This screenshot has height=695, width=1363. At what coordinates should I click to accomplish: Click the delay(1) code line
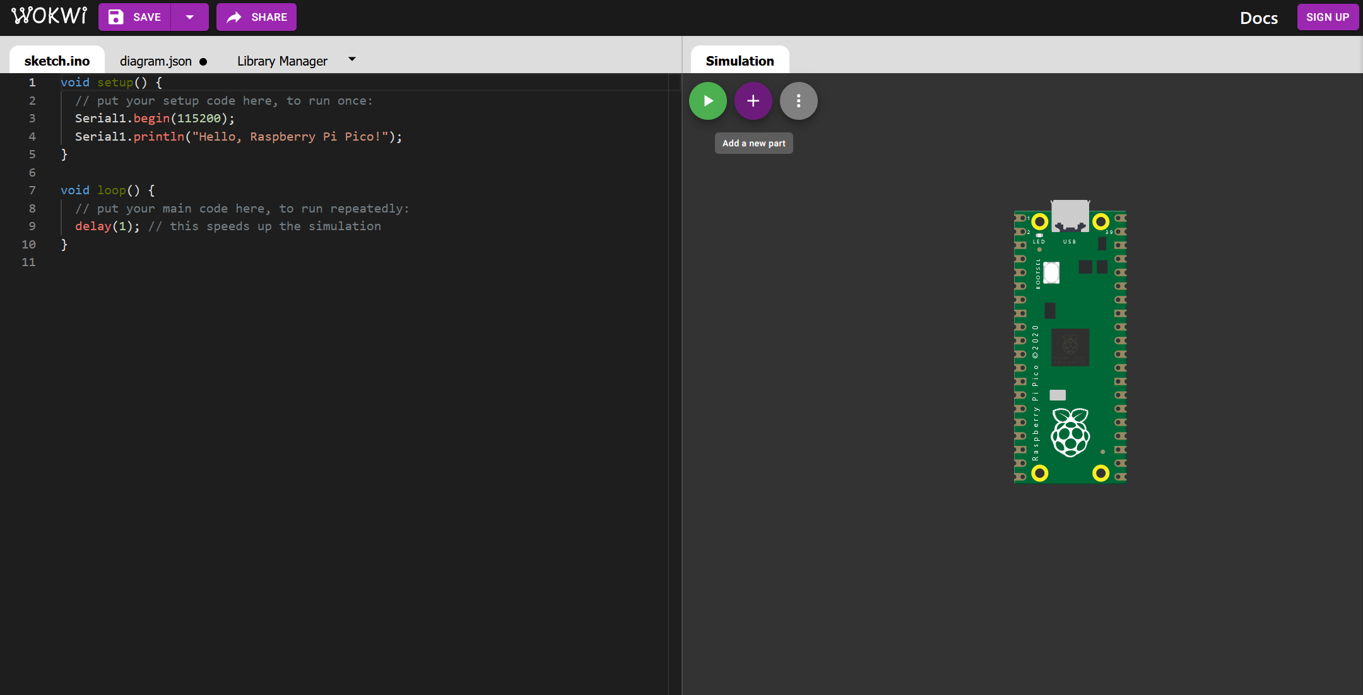point(228,226)
